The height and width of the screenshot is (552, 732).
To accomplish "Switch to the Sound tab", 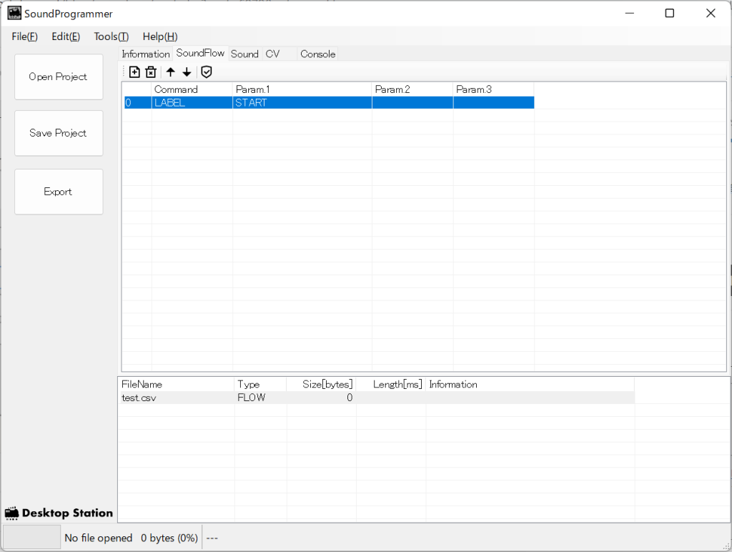I will (x=244, y=54).
